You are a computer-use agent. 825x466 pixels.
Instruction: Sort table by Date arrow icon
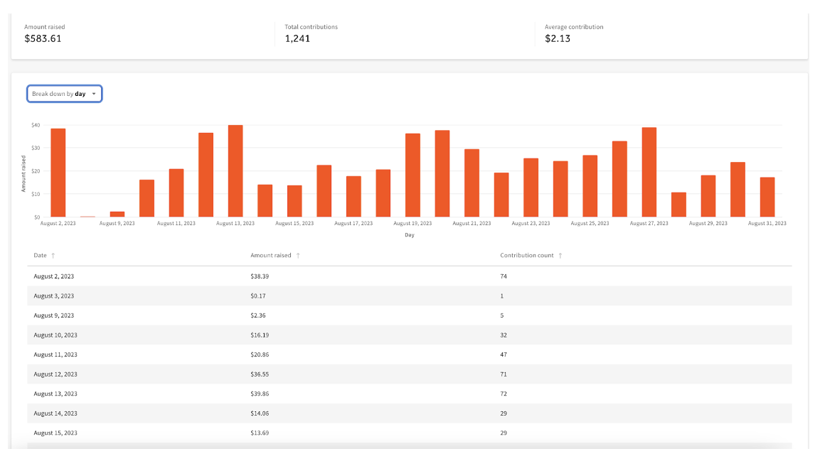[53, 256]
